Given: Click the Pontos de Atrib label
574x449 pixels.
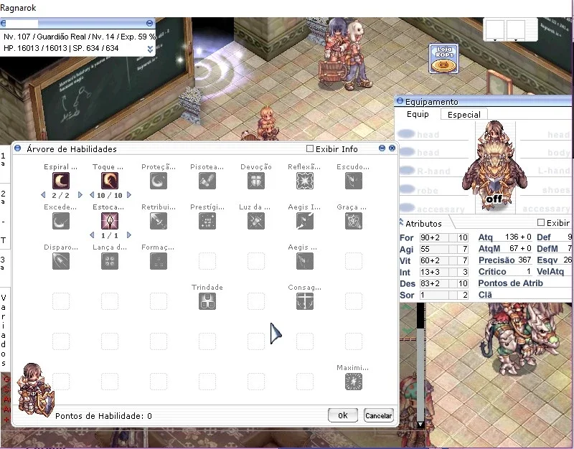Looking at the screenshot, I should 510,283.
